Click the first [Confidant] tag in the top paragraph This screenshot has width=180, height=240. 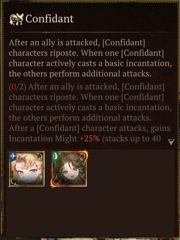click(124, 43)
